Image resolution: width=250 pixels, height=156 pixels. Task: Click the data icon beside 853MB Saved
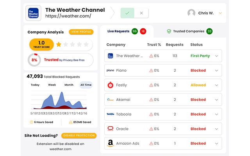(70, 122)
